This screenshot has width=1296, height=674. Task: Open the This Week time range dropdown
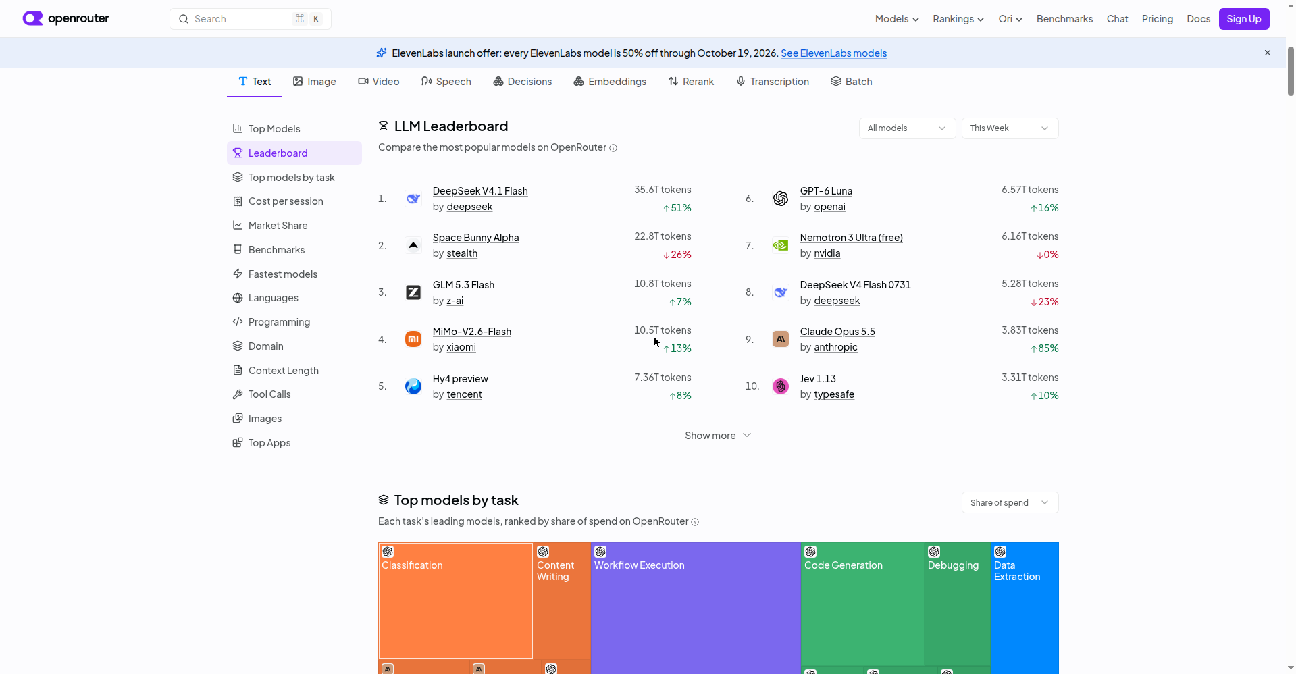1010,128
